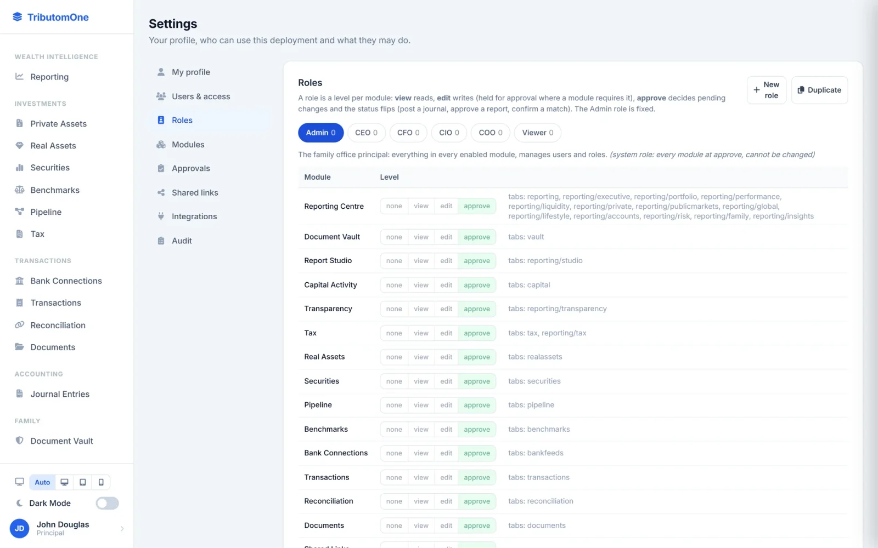Click the Shared links share icon

click(161, 192)
